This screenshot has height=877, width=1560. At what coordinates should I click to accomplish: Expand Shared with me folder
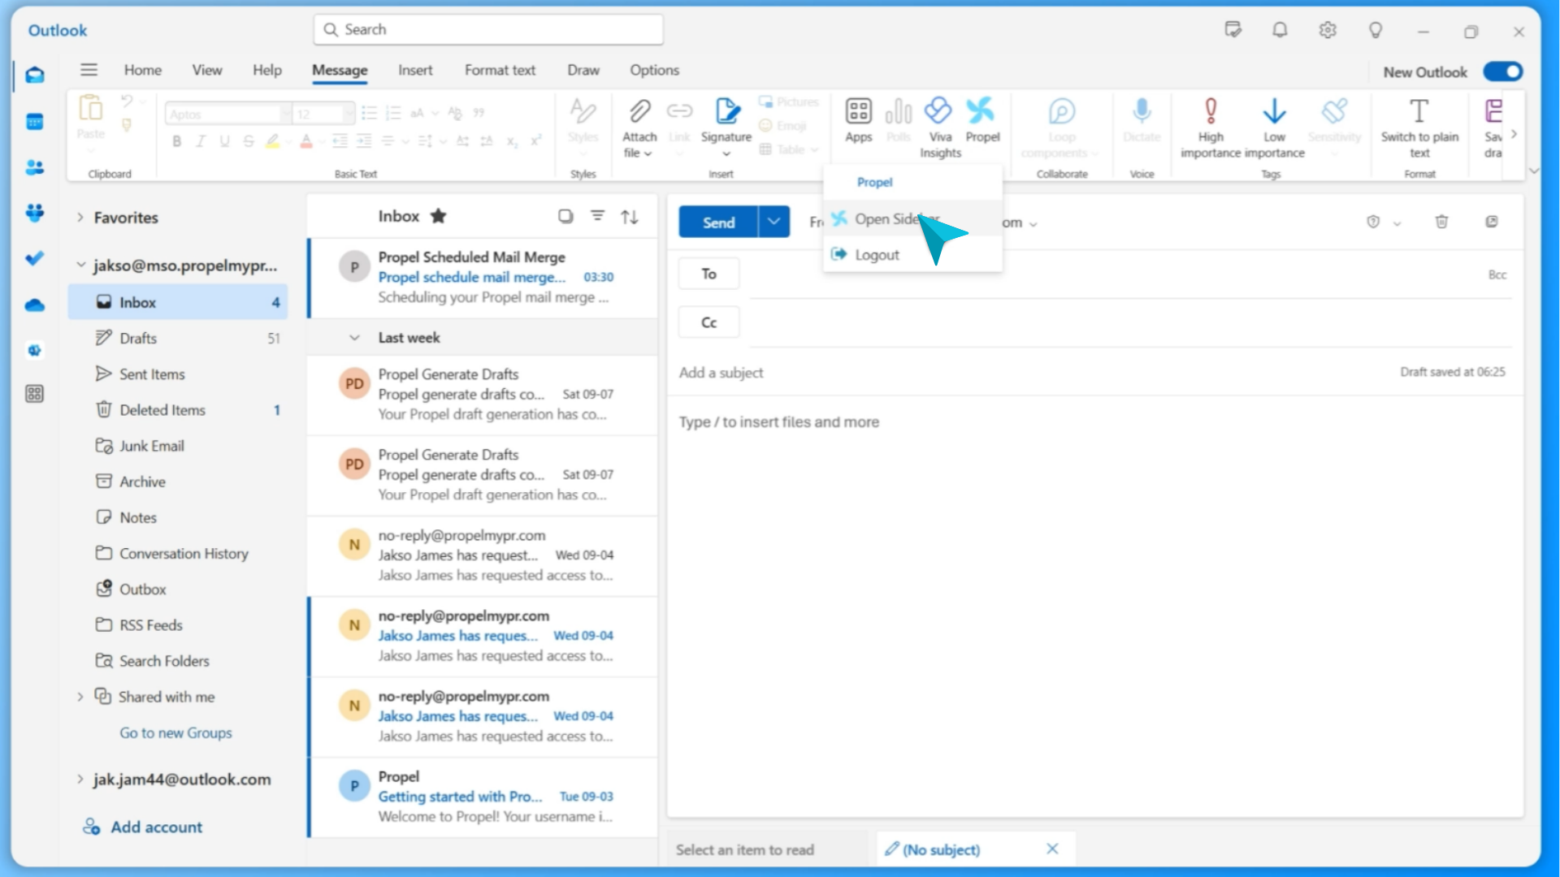point(80,697)
